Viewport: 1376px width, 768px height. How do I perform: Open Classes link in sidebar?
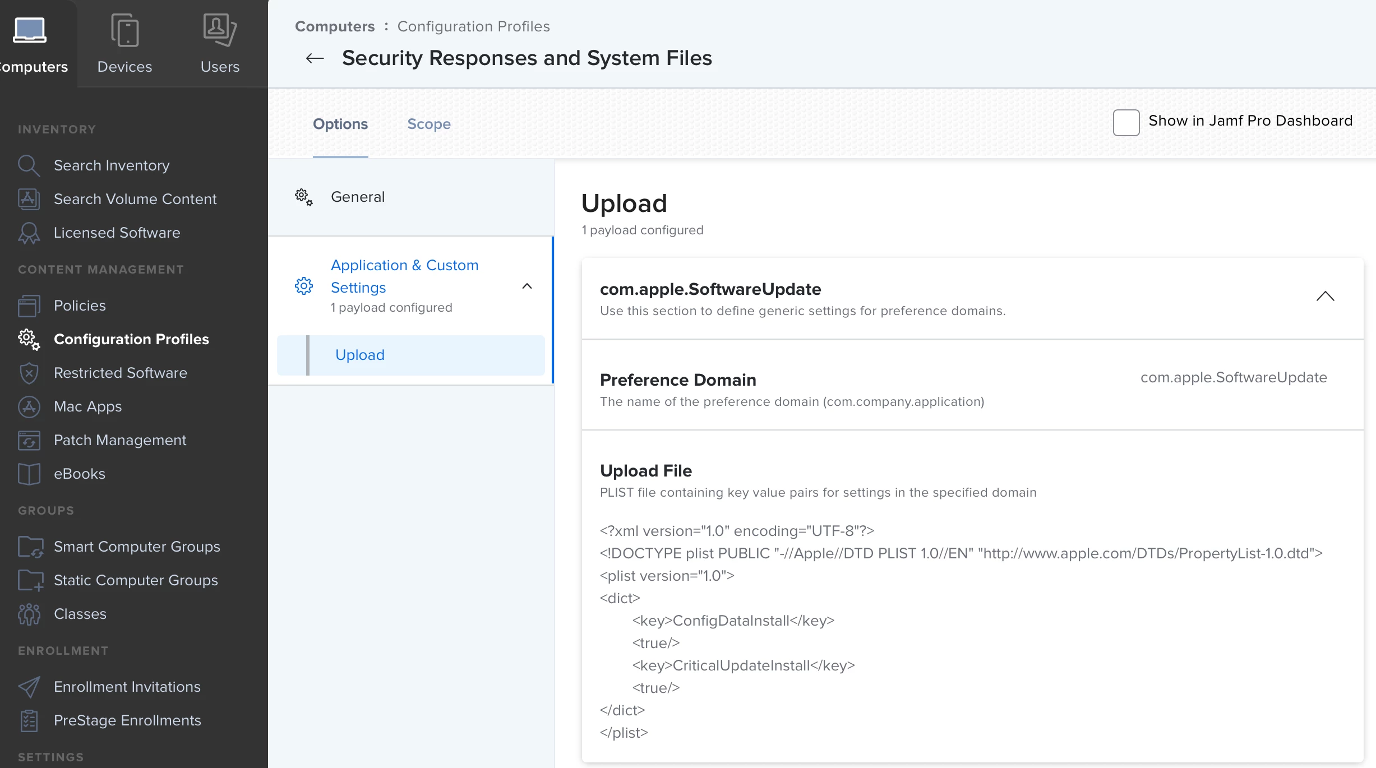(80, 614)
